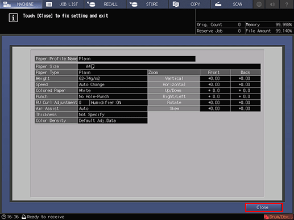Open the SCAN tab
Screen dimensions: 294x220
[x=232, y=4]
